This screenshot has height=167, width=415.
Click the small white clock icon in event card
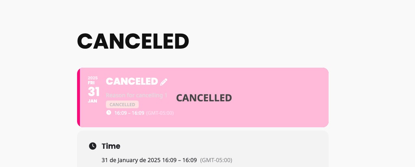pos(108,113)
